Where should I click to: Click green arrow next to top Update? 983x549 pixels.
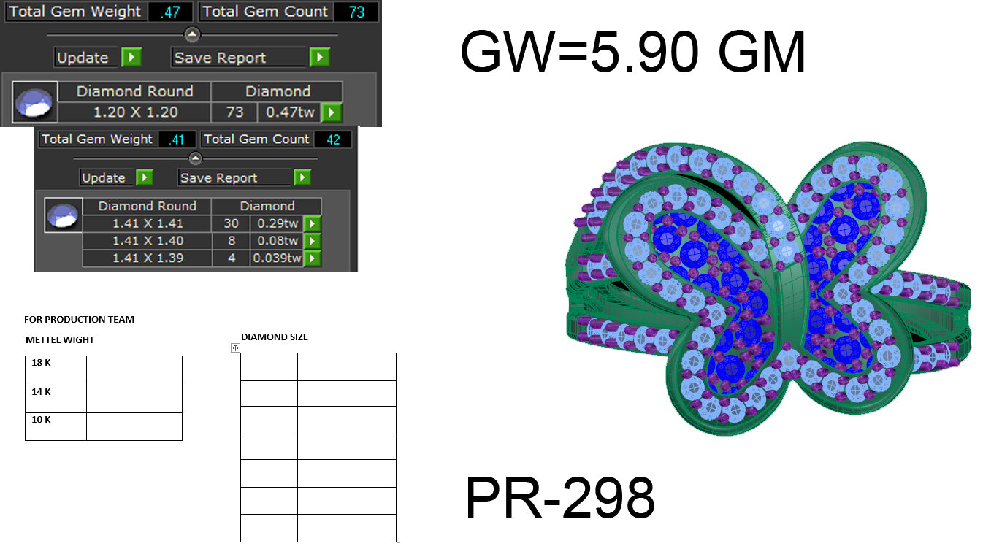pyautogui.click(x=131, y=58)
